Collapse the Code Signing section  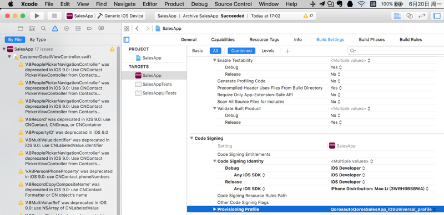click(191, 138)
